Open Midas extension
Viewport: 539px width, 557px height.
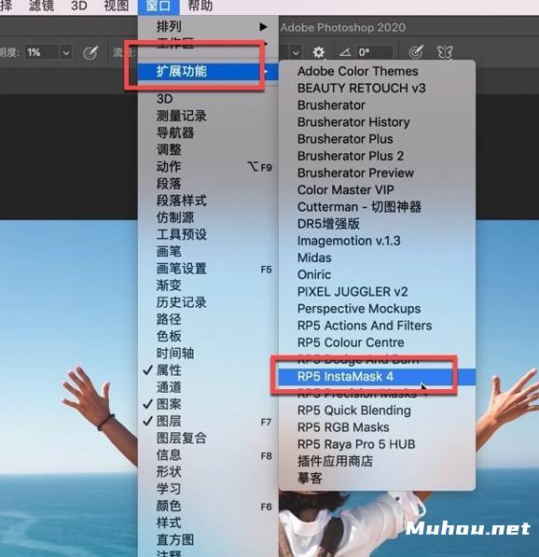(x=377, y=258)
